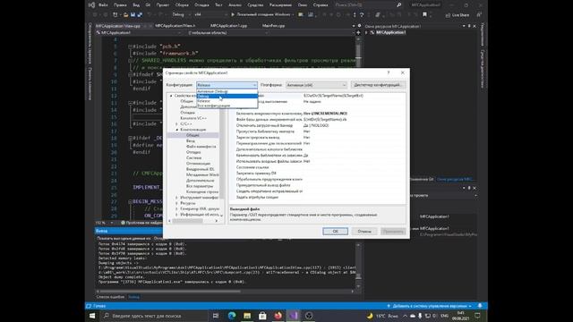Open the Проект menu
The height and width of the screenshot is (322, 573).
(x=163, y=5)
